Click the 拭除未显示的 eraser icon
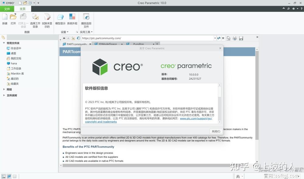304x179 pixels. [47, 19]
